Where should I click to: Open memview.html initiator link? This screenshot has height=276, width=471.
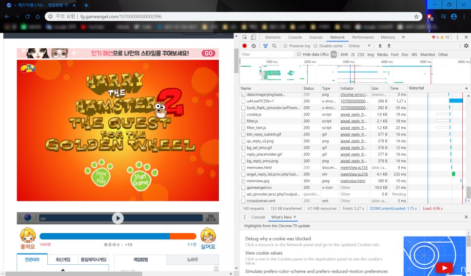pos(353,181)
